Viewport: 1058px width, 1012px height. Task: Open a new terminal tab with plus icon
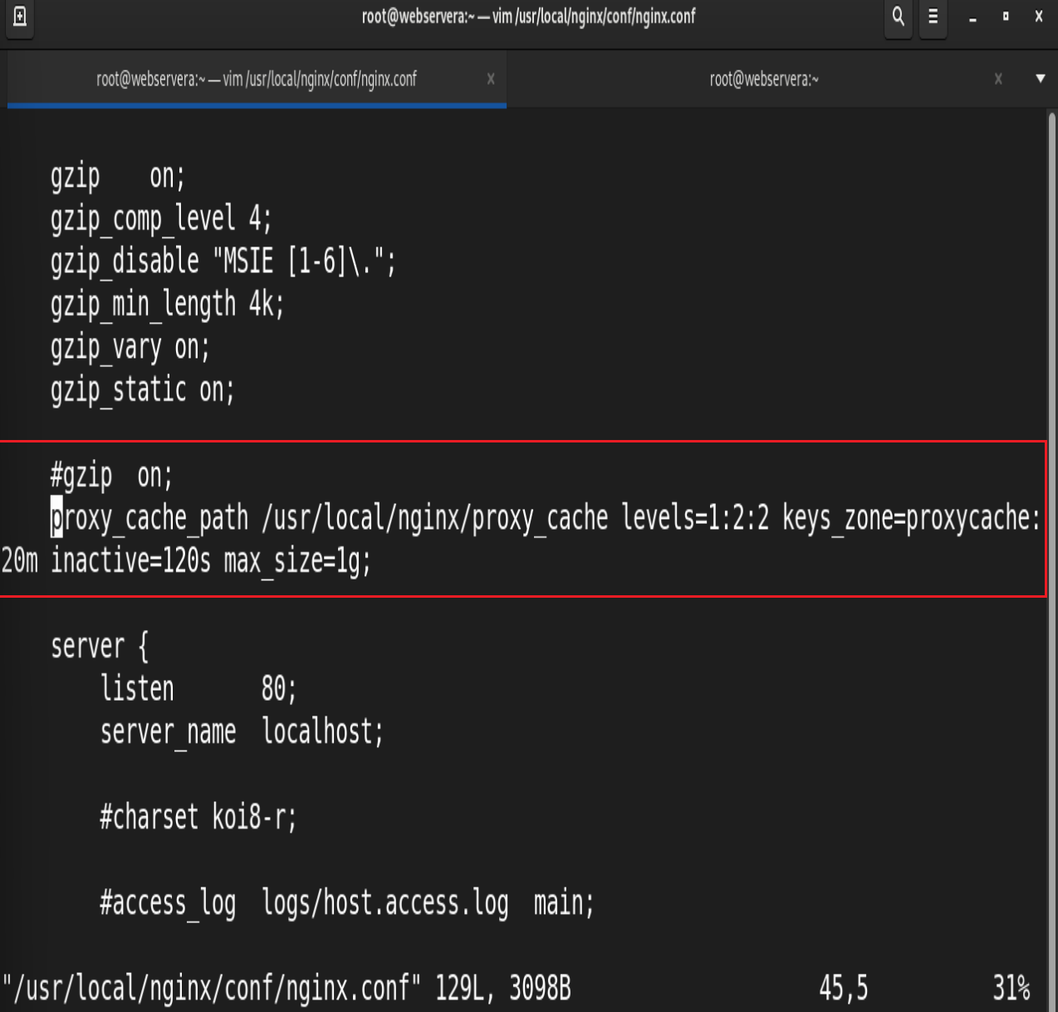[20, 17]
